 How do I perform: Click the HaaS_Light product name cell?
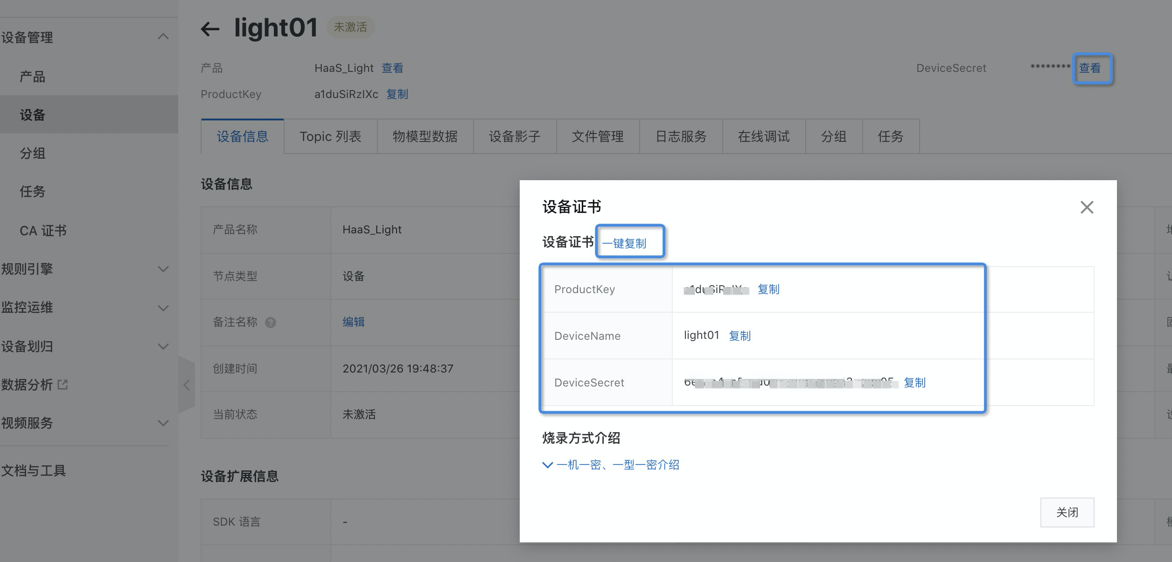tap(372, 230)
